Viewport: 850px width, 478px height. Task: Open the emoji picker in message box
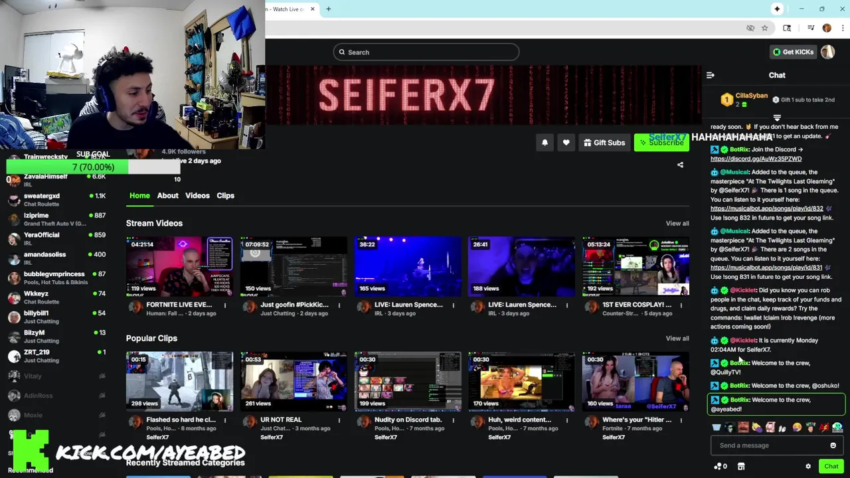click(833, 445)
